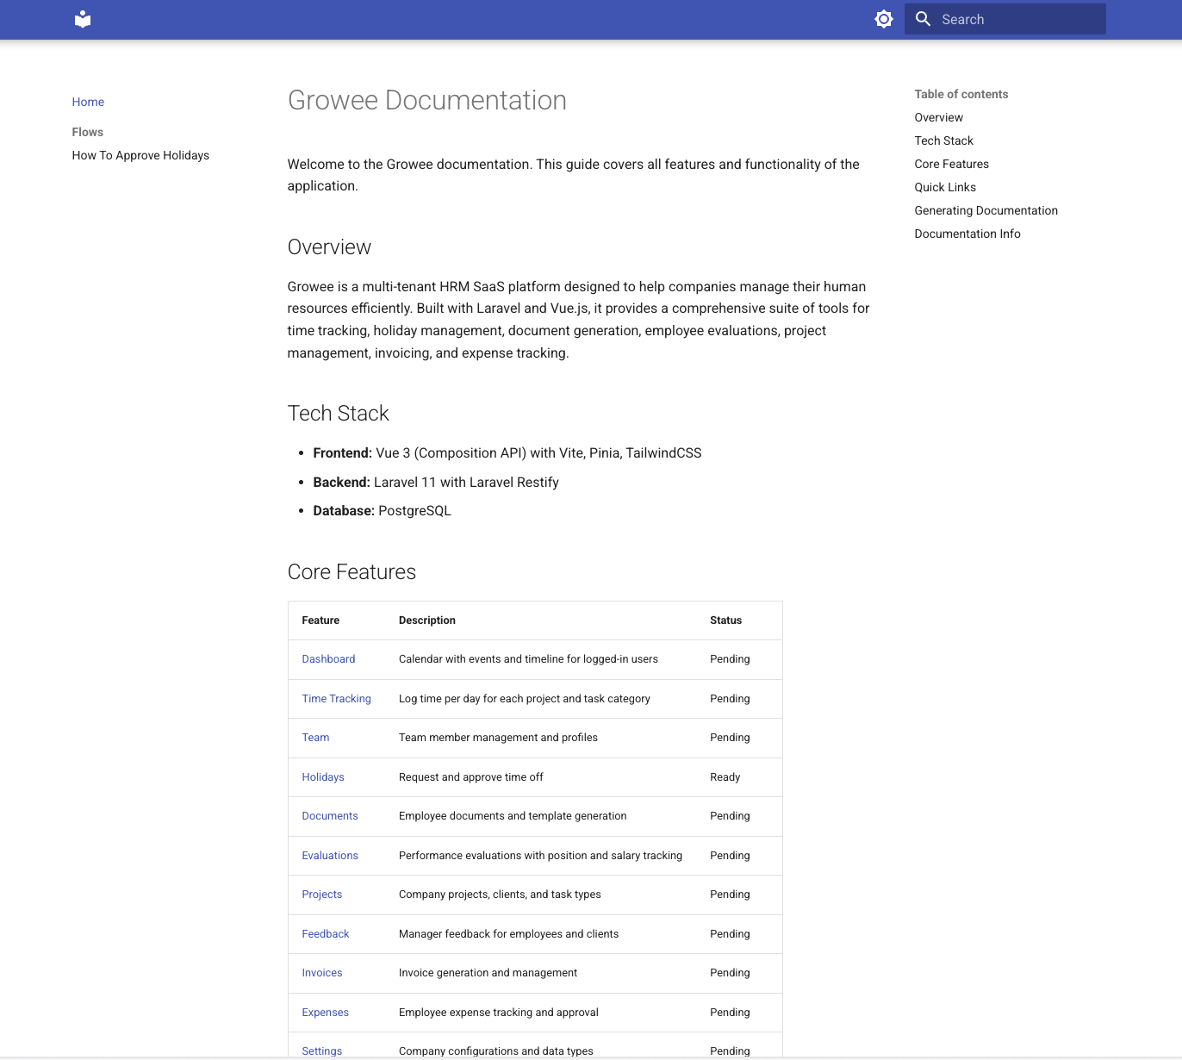Open the Dashboard feature link

coord(328,659)
